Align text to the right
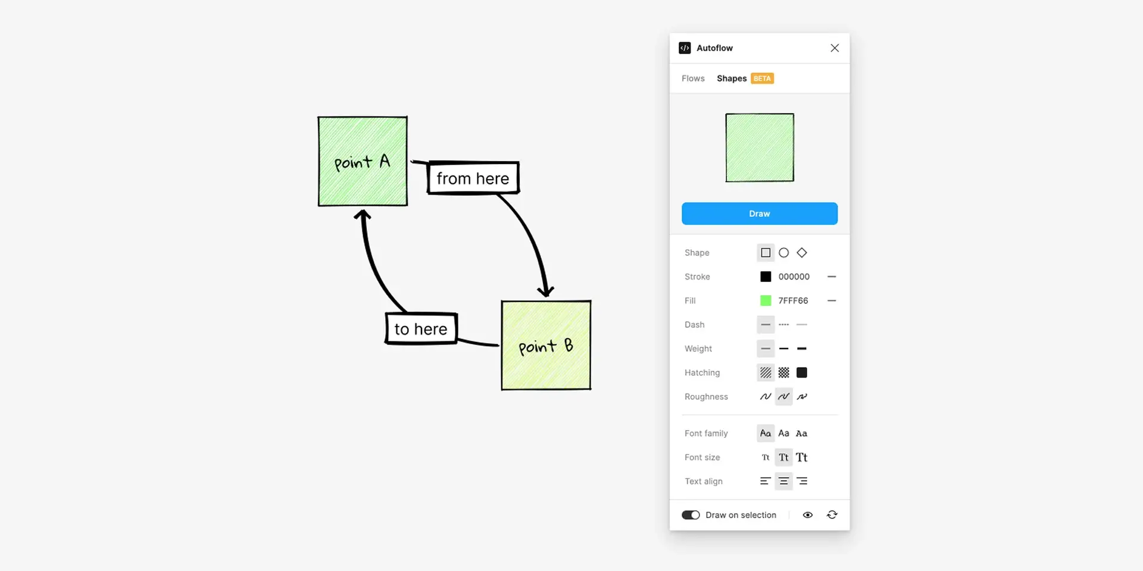The height and width of the screenshot is (571, 1143). coord(802,481)
